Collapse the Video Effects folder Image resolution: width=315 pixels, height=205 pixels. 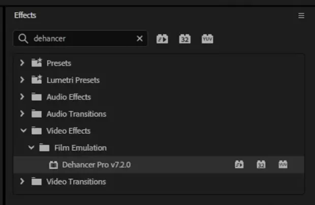(x=23, y=131)
